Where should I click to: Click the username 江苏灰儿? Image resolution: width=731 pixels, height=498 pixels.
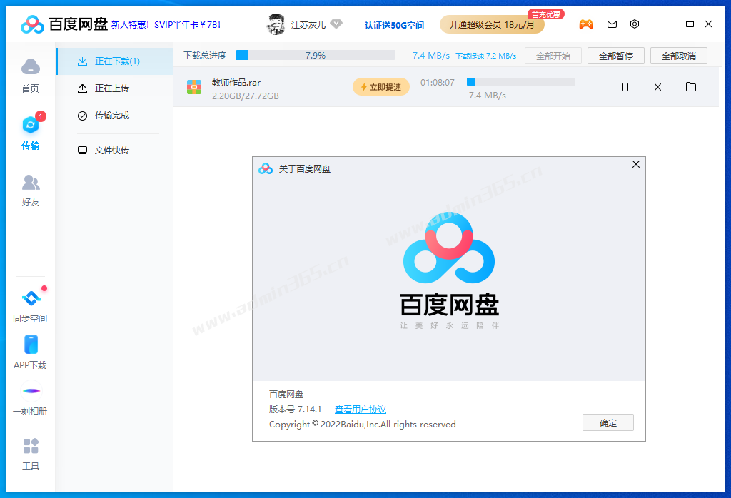(308, 24)
